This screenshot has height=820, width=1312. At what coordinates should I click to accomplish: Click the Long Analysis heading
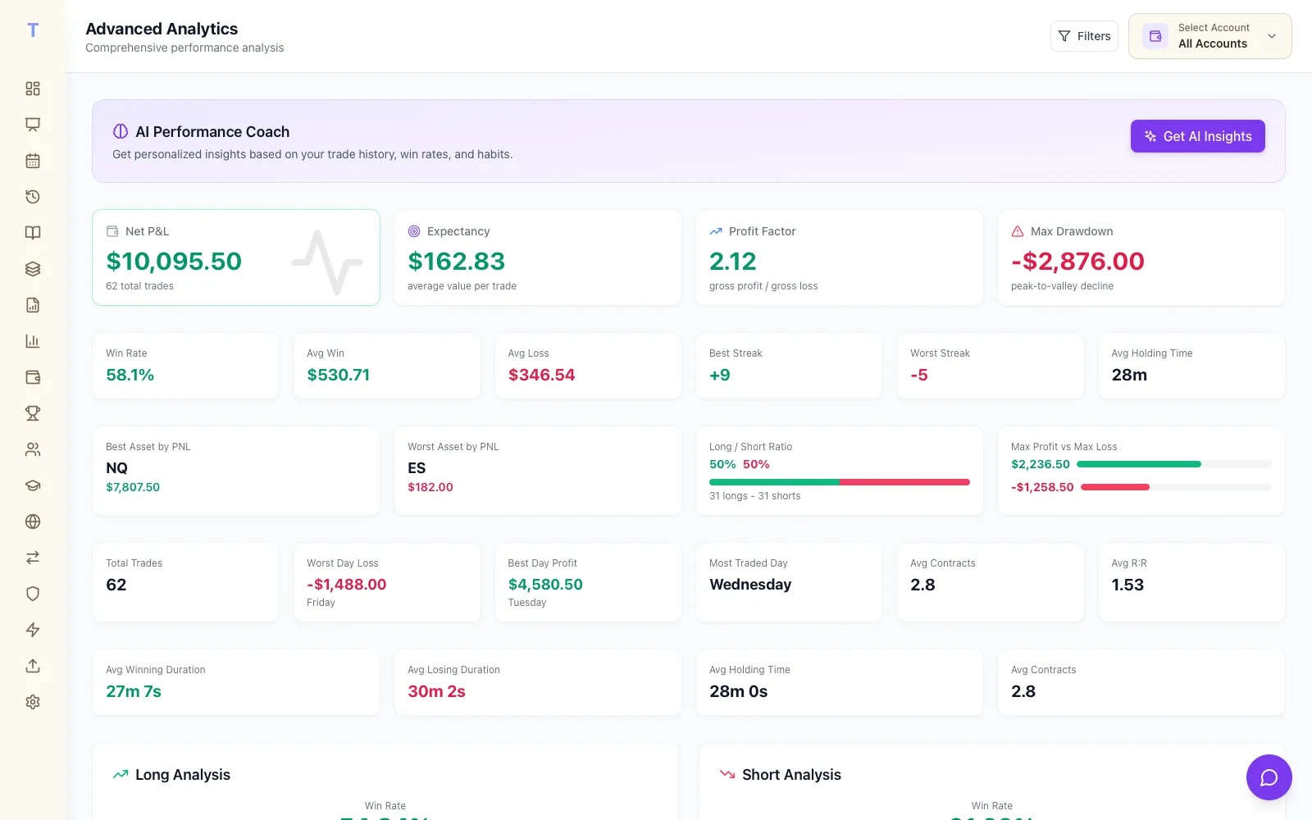coord(183,775)
